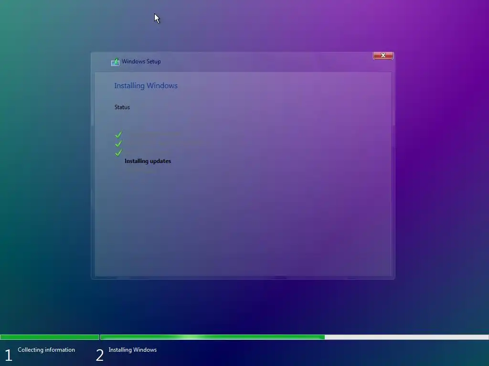Click the blue "Installing Windows" heading
This screenshot has width=489, height=366.
[146, 86]
